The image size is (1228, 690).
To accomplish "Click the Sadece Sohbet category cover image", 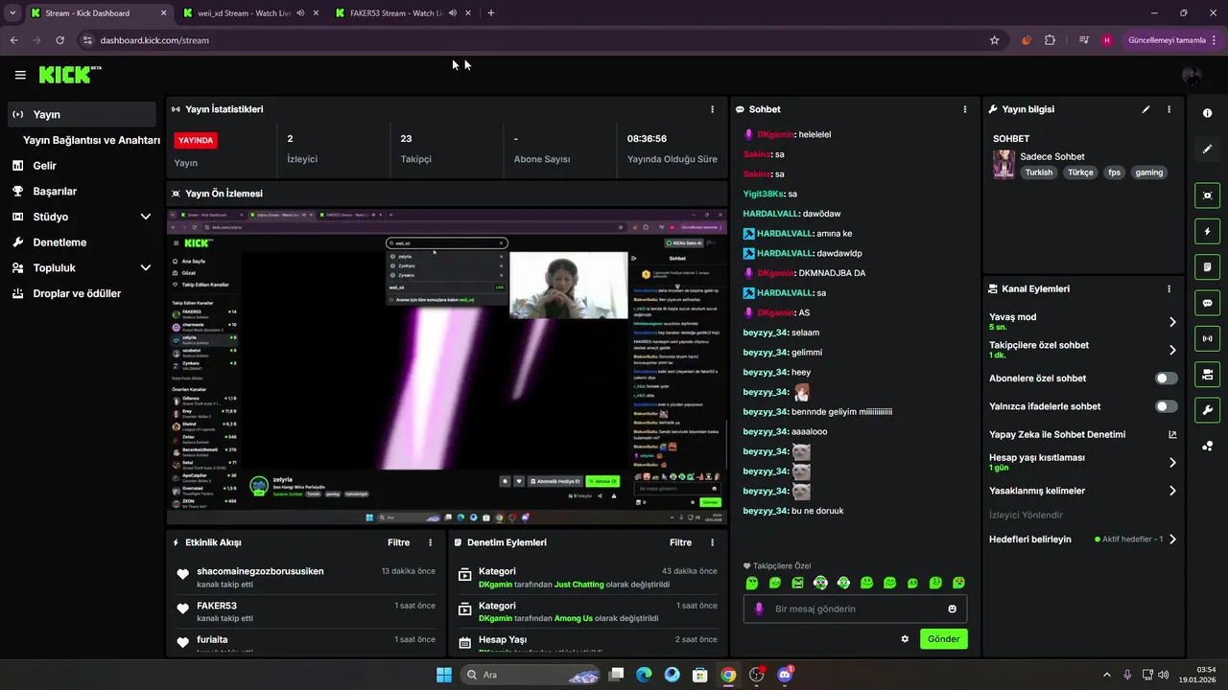I will tap(1004, 164).
